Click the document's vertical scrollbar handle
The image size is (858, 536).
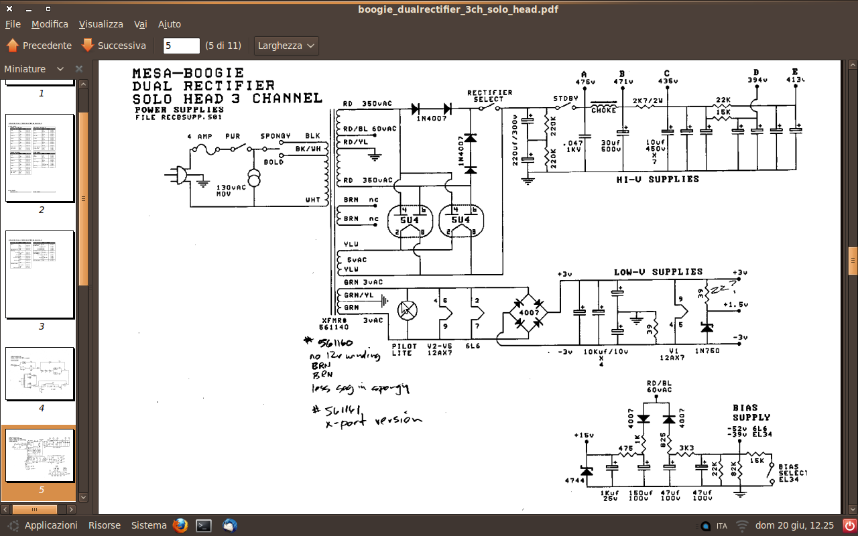tap(853, 260)
